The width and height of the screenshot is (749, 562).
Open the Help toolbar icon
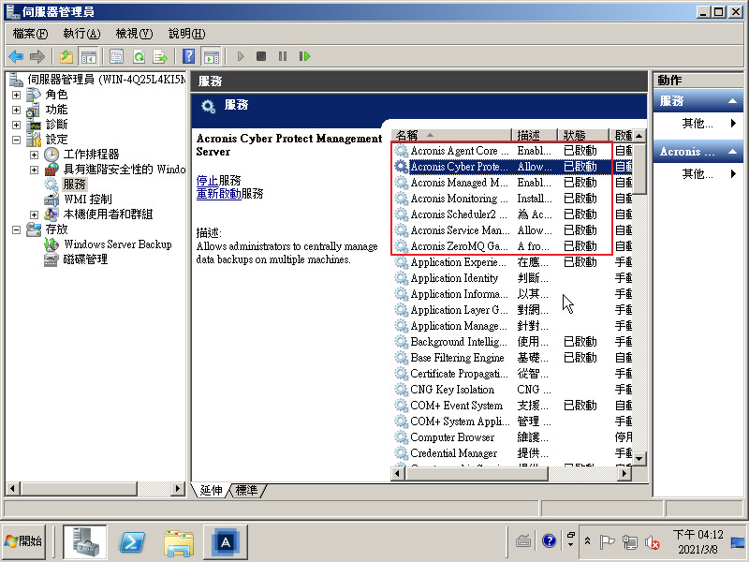(x=189, y=56)
